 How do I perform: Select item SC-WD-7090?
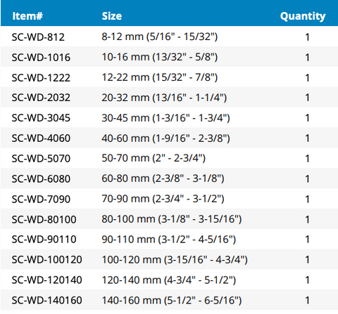pyautogui.click(x=41, y=199)
